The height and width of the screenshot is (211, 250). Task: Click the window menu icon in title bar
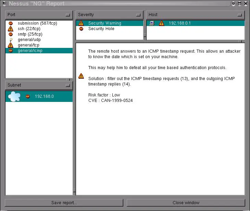click(x=4, y=4)
